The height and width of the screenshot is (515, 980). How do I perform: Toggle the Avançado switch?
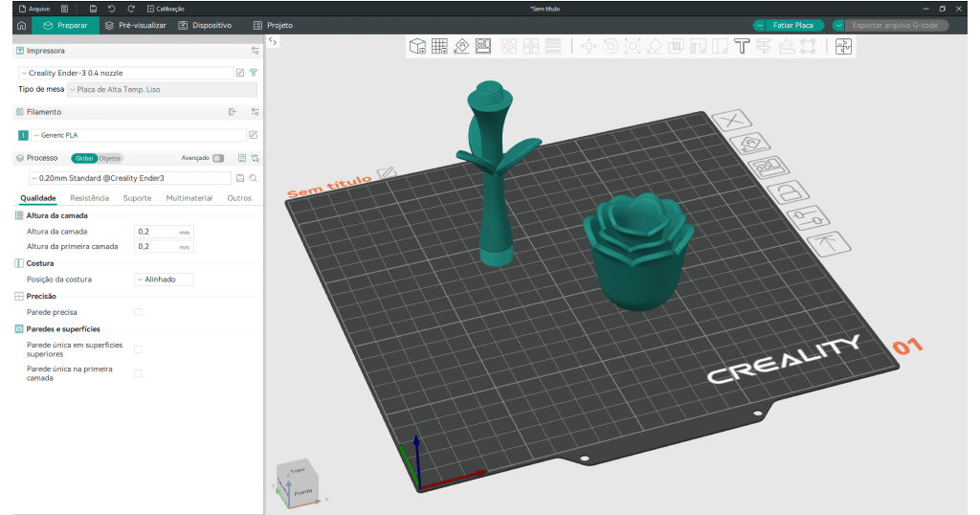(218, 158)
